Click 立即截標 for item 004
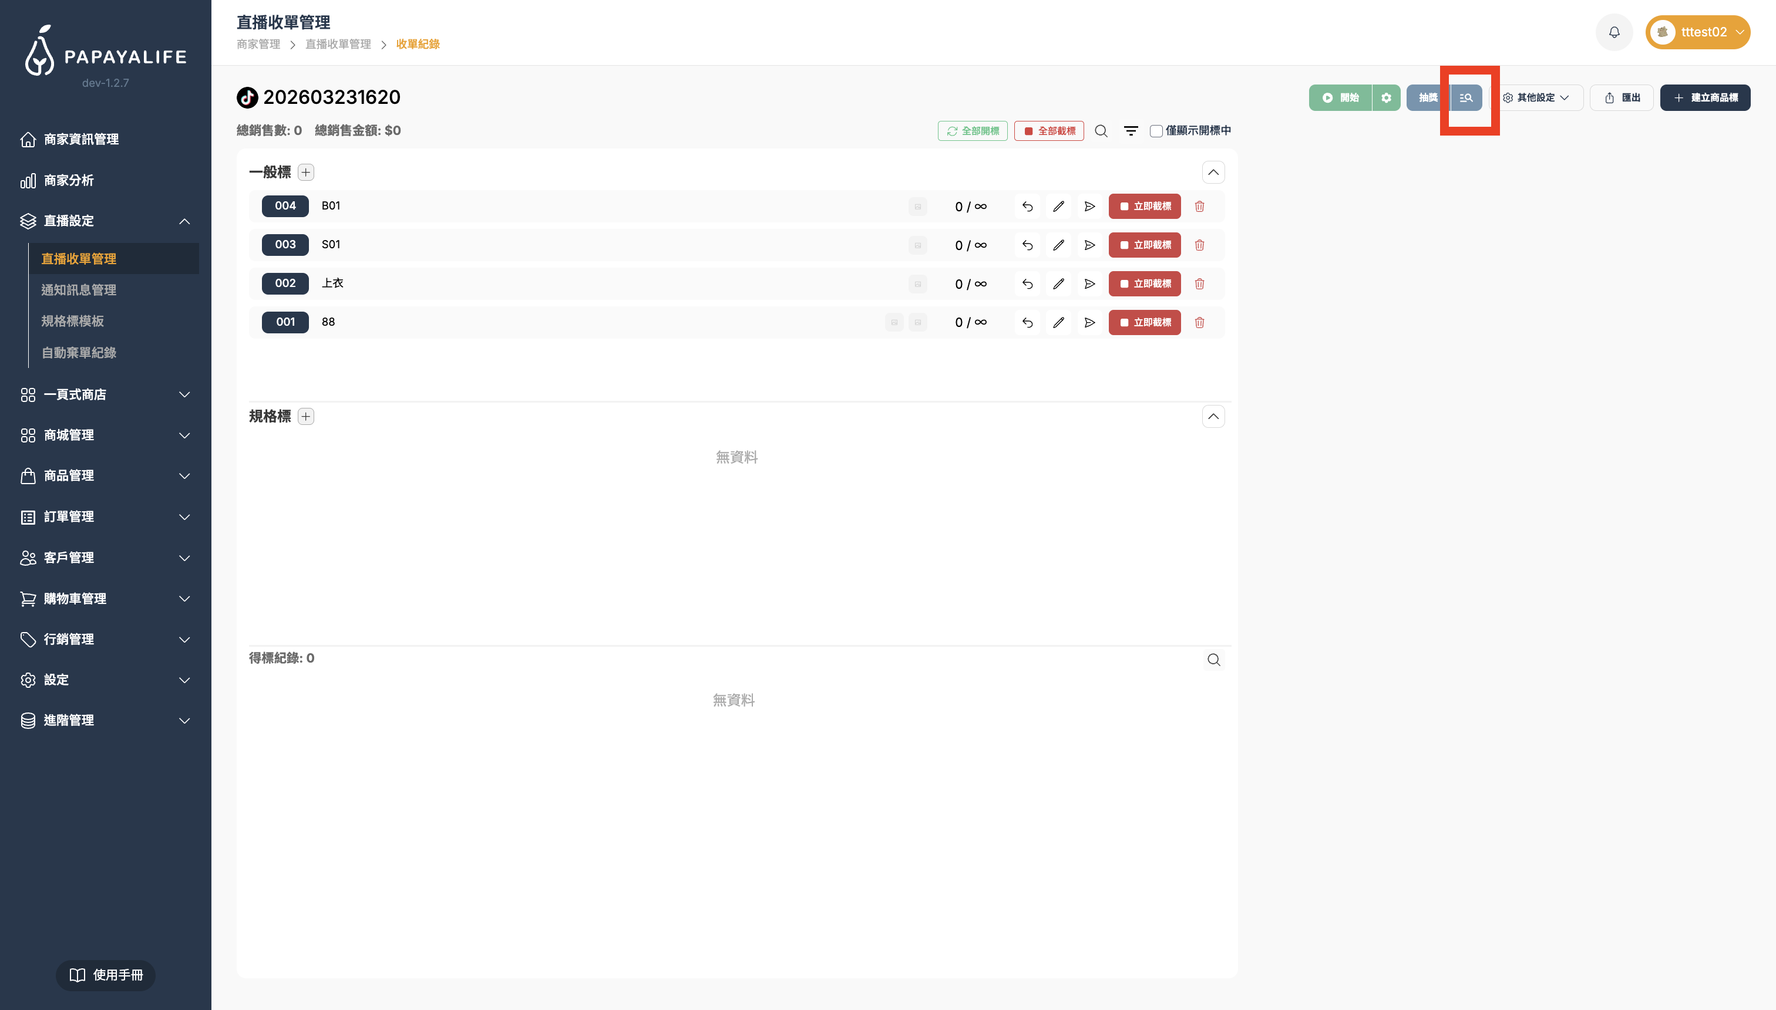The width and height of the screenshot is (1776, 1010). [x=1145, y=206]
